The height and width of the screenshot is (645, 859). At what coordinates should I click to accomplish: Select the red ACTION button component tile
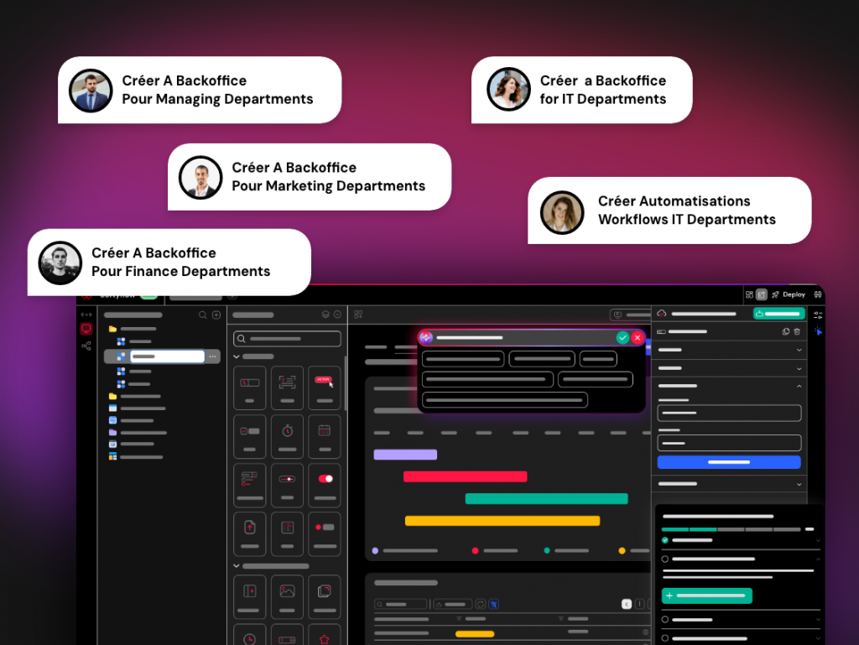(324, 382)
